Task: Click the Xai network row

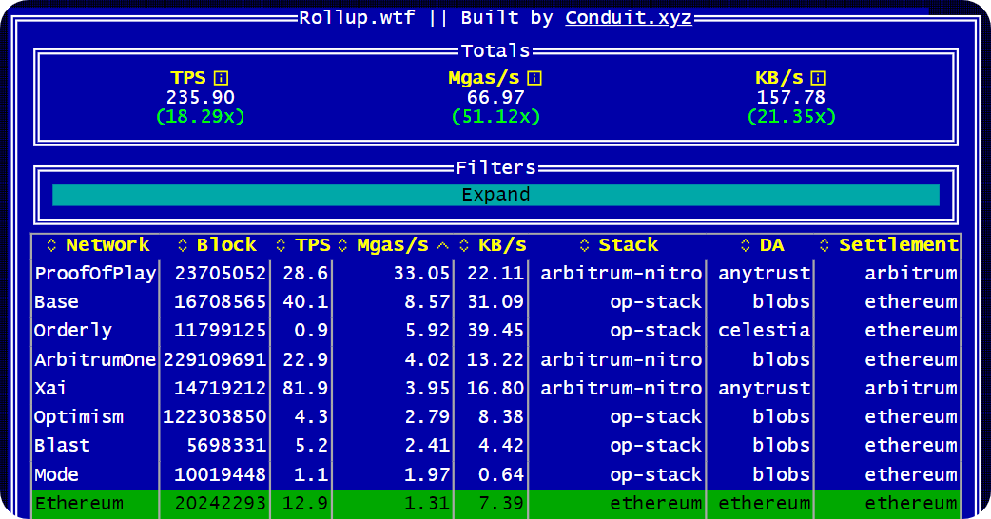Action: point(51,389)
